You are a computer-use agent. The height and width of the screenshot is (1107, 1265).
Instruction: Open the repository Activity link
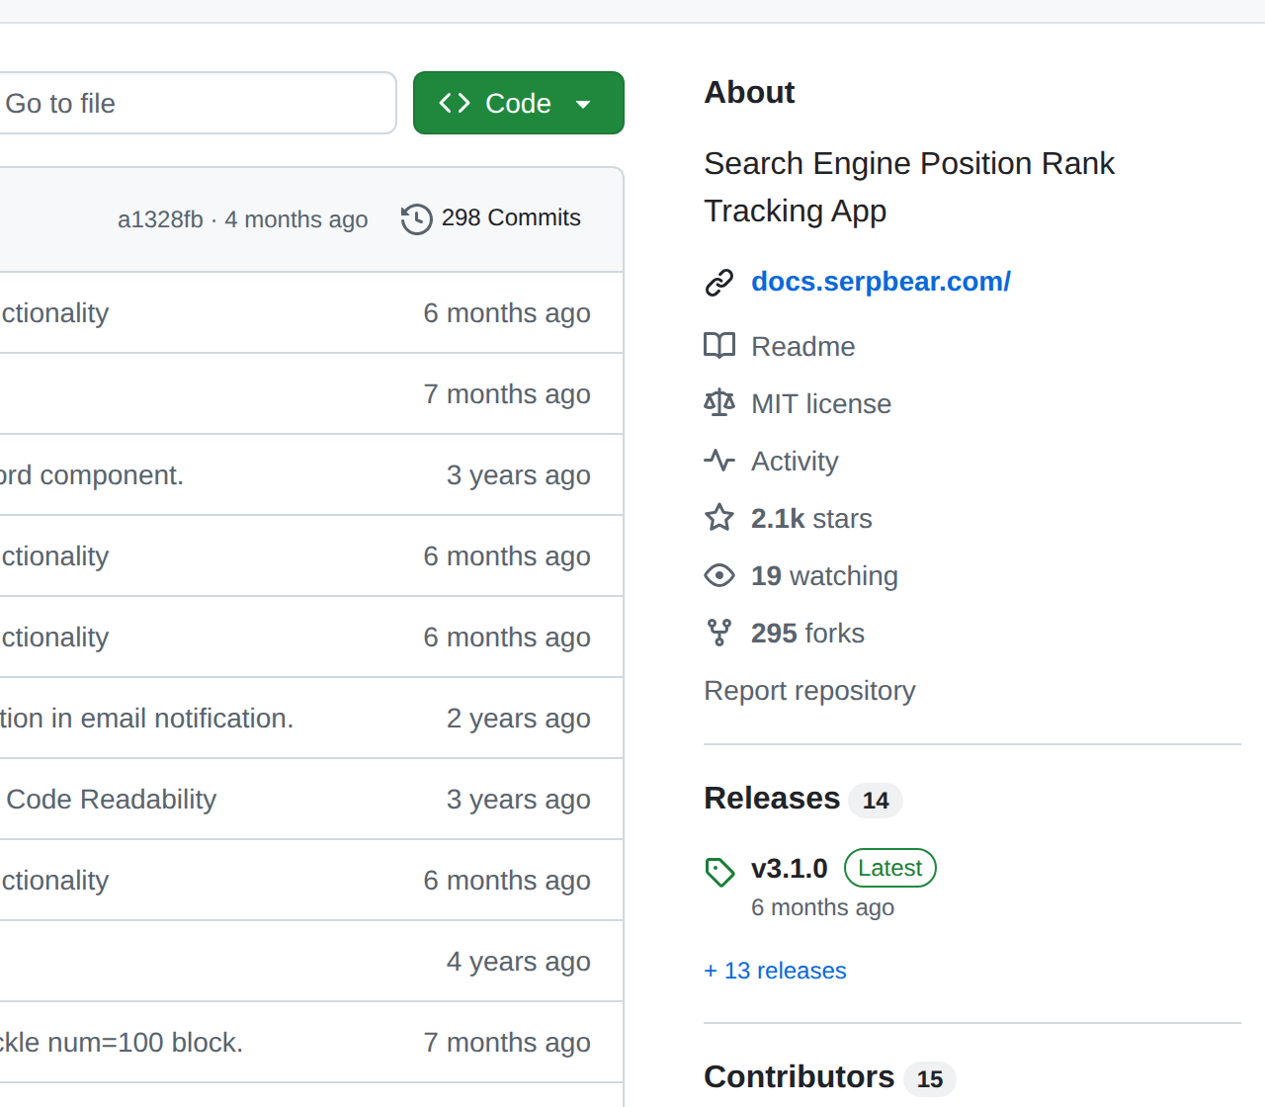tap(795, 462)
